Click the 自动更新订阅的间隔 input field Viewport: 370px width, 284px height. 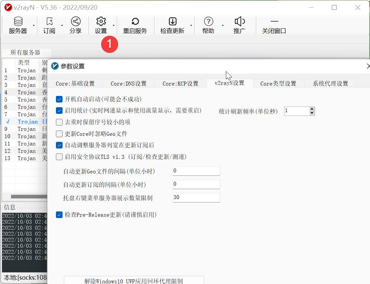(196, 184)
